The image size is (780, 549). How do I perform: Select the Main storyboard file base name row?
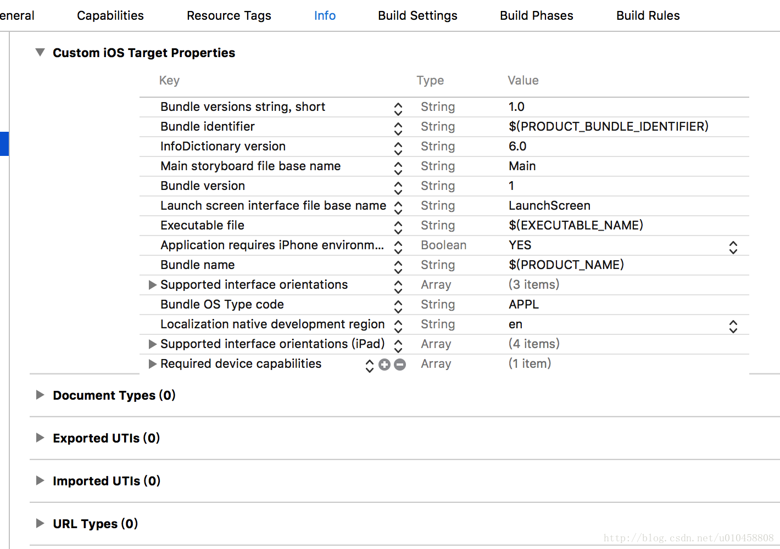pyautogui.click(x=444, y=166)
